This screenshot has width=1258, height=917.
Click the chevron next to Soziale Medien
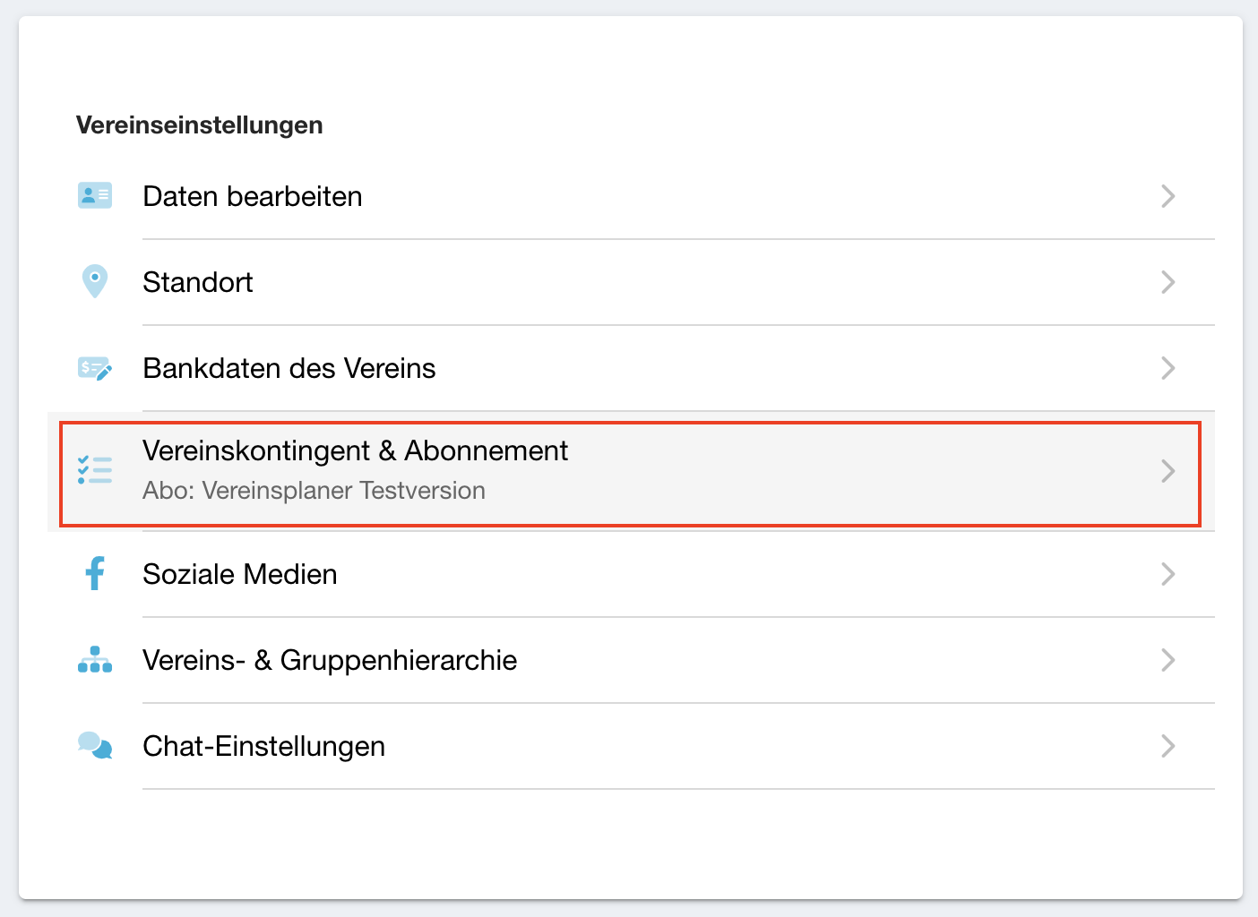(x=1168, y=574)
